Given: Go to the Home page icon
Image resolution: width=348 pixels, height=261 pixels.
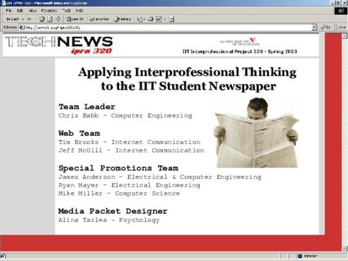Looking at the screenshot, I should point(58,19).
